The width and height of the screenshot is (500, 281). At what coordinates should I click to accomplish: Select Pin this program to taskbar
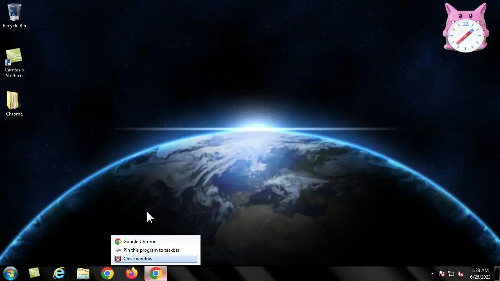[156, 250]
